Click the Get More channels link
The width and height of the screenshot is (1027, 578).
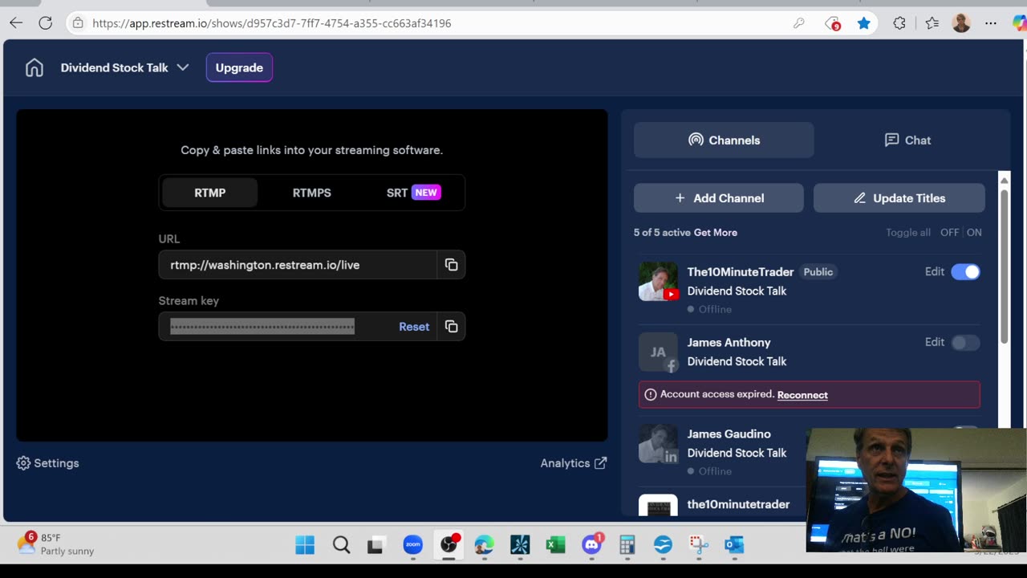pyautogui.click(x=716, y=233)
